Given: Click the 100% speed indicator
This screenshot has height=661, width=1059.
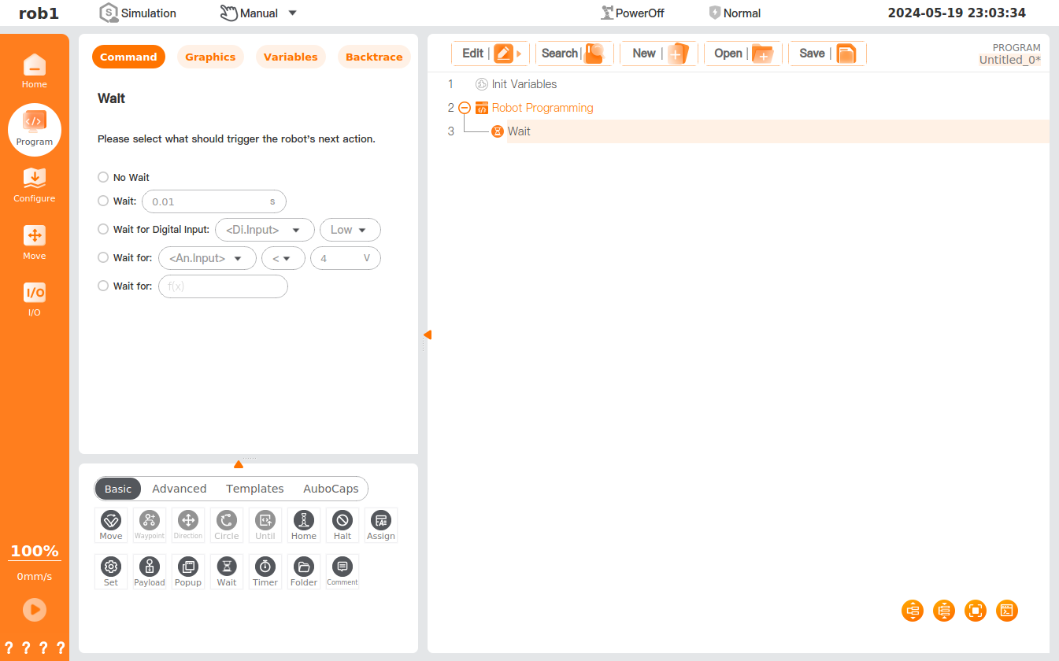Looking at the screenshot, I should click(x=35, y=551).
